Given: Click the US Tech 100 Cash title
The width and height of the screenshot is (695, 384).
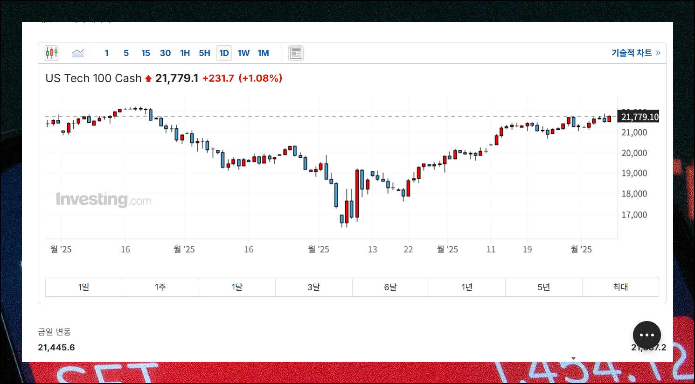Looking at the screenshot, I should pyautogui.click(x=93, y=78).
